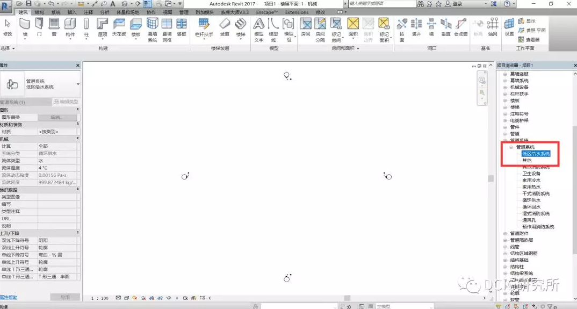Screen dimensions: 577x309
Task: Select the Wall (墙) tool
Action: (25, 27)
